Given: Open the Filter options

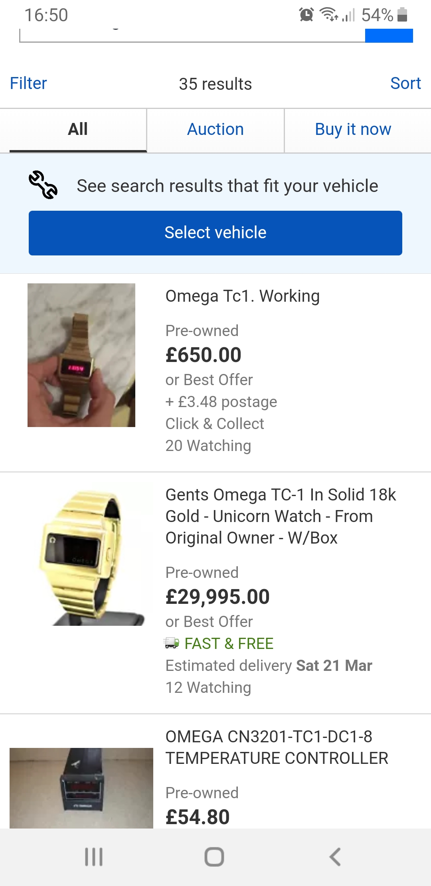Looking at the screenshot, I should point(28,83).
